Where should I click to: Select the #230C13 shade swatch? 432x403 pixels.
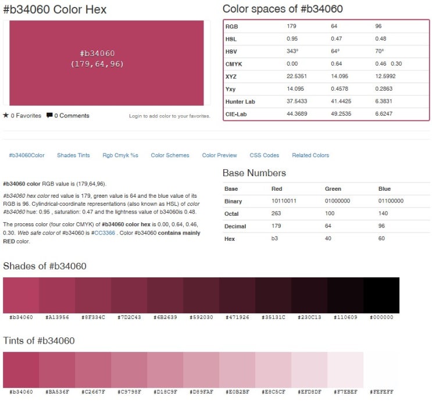(x=309, y=295)
